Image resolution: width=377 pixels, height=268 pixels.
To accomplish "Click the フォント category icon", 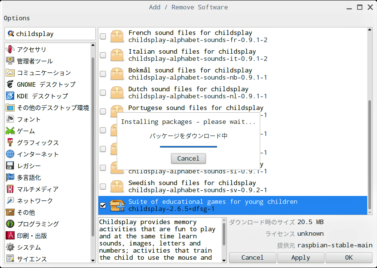I will pyautogui.click(x=10, y=119).
